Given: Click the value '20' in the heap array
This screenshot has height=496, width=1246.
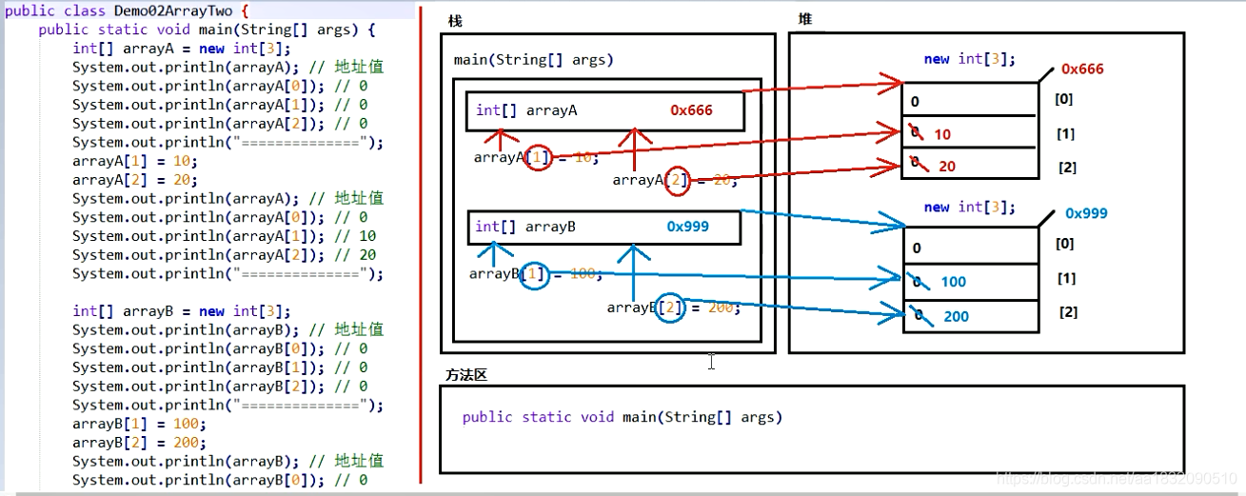Looking at the screenshot, I should click(946, 167).
